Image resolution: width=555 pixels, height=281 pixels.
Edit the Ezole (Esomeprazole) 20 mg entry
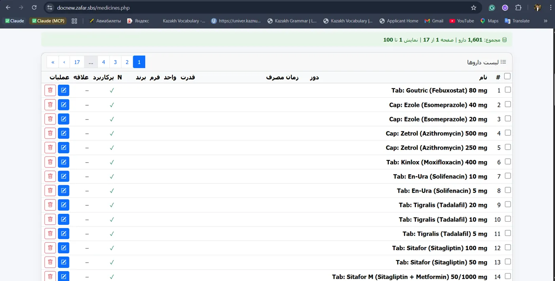(x=63, y=119)
